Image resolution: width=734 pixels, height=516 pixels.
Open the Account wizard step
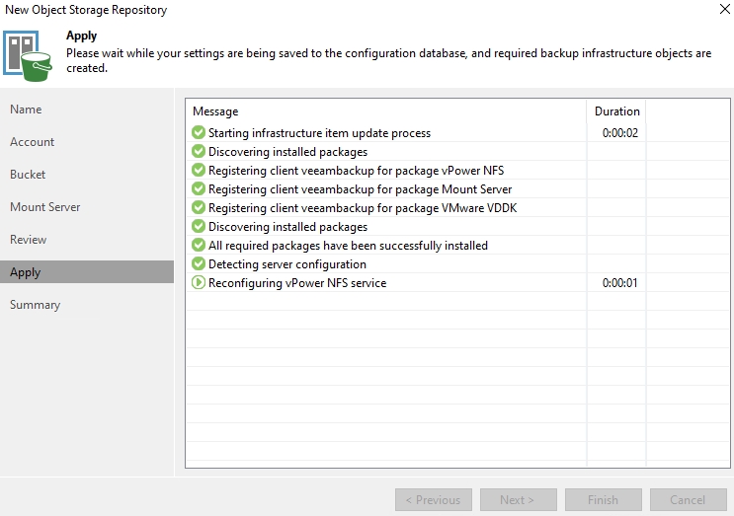point(33,142)
